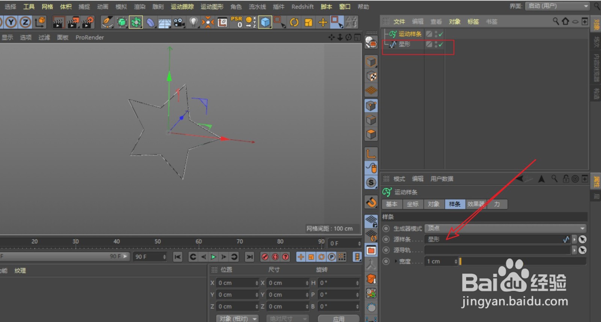This screenshot has width=601, height=322.
Task: Add a camera object
Action: [179, 22]
